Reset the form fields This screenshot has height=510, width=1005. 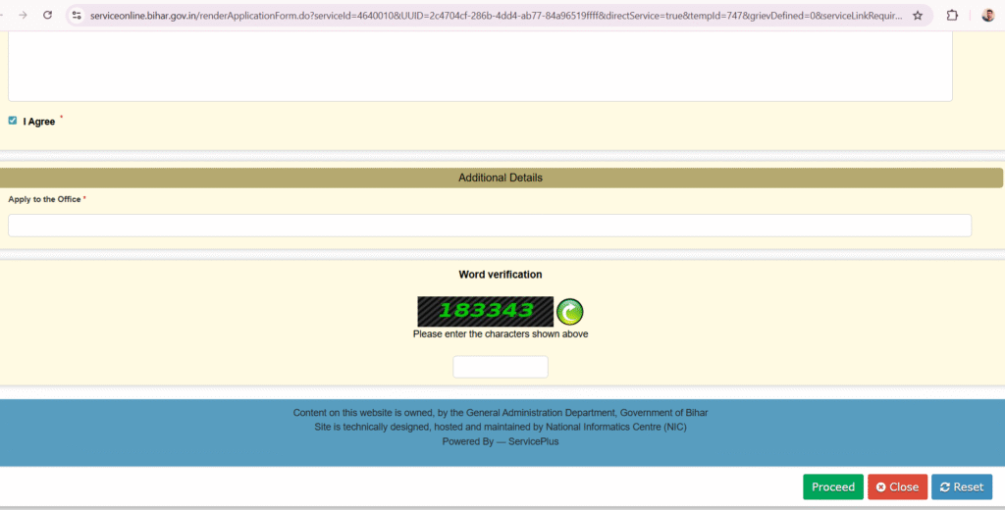pyautogui.click(x=962, y=486)
